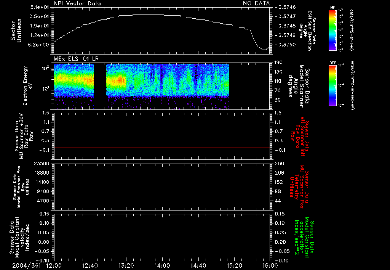Click the 'ESH Sun Elevation Angle' axis title
Viewport: 390px width, 270px height.
[x=307, y=31]
